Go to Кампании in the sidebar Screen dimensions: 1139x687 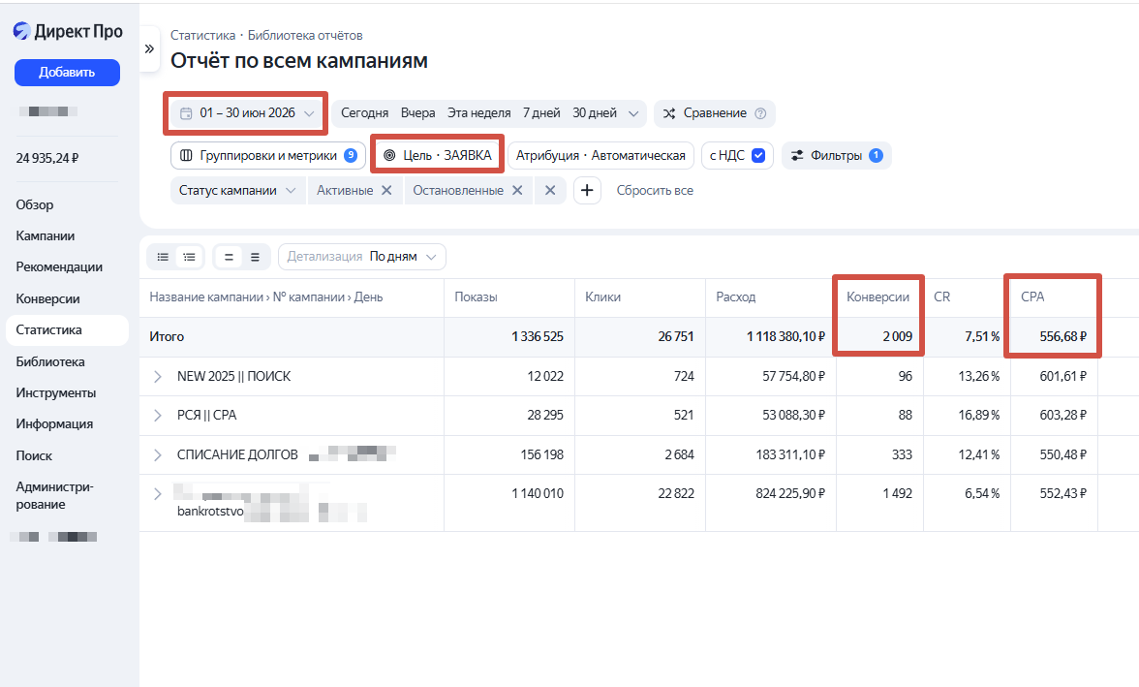[x=45, y=236]
